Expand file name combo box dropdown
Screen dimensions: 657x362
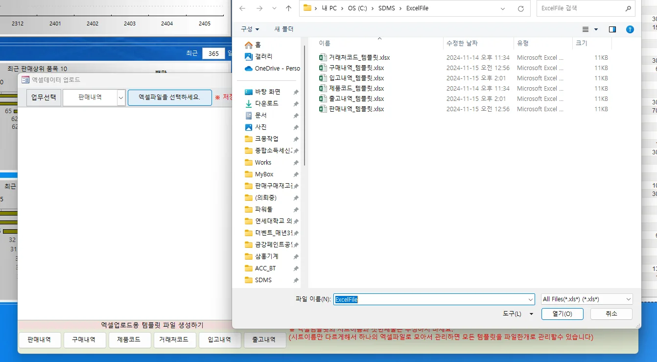(531, 299)
